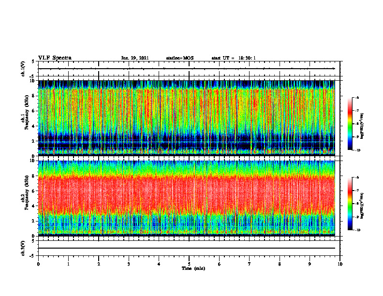Viewport: 383px width, 296px height.
Task: Click the "5" voltage tick on ch.1(V) axis
Action: 33,61
